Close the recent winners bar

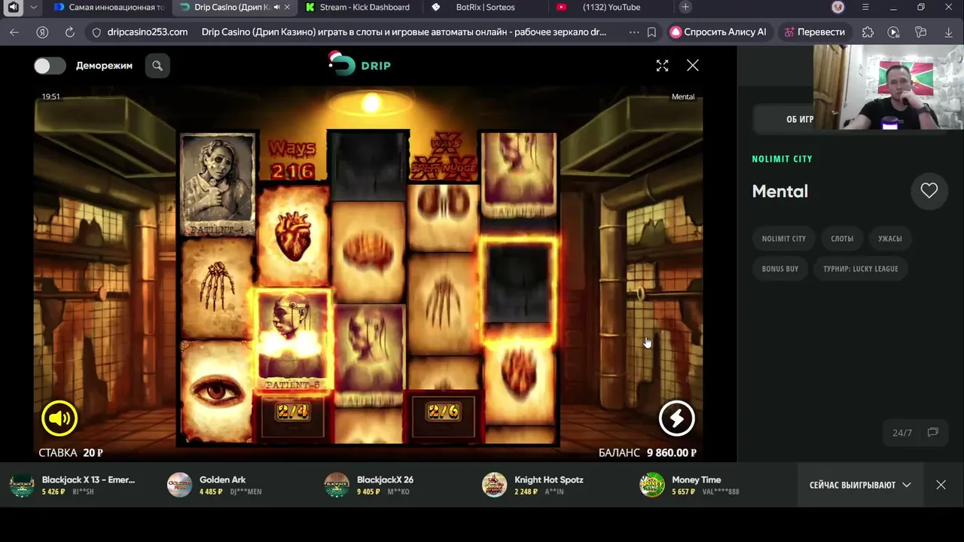(x=941, y=485)
